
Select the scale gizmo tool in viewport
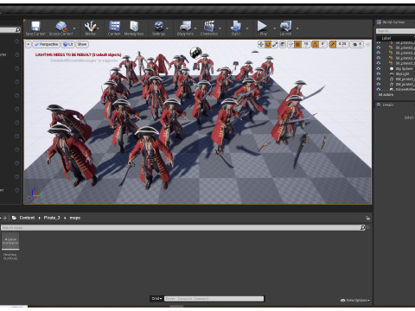point(275,44)
